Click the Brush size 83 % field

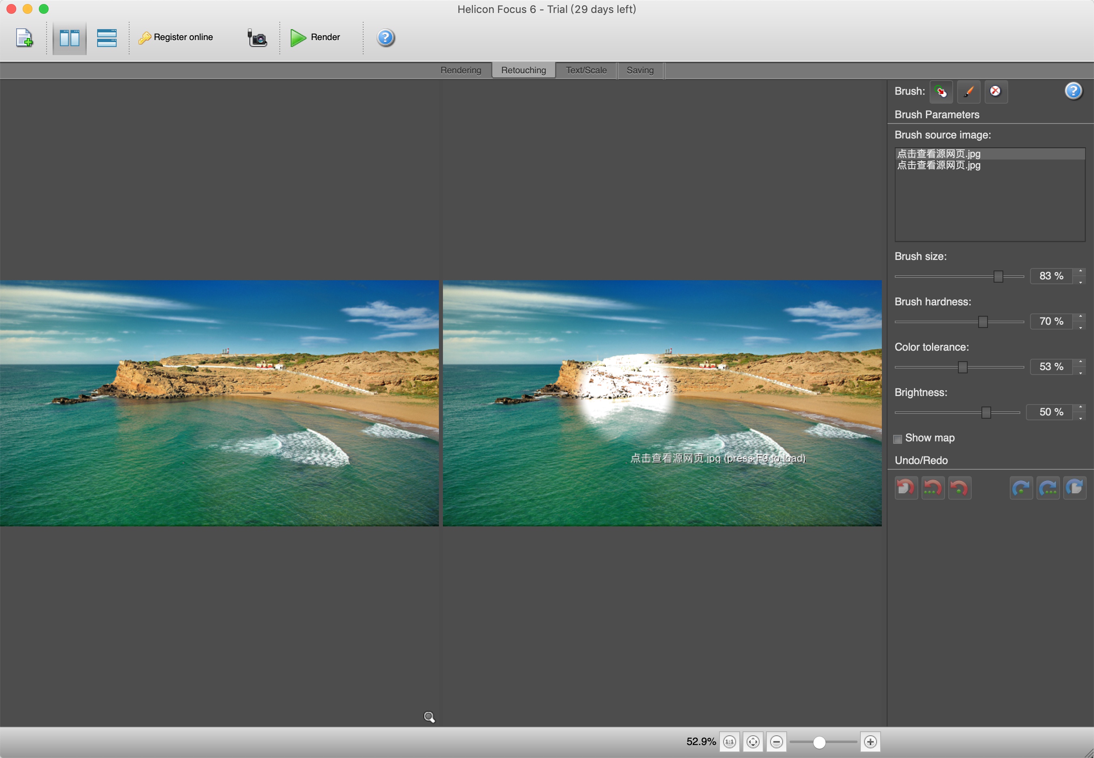coord(1051,276)
